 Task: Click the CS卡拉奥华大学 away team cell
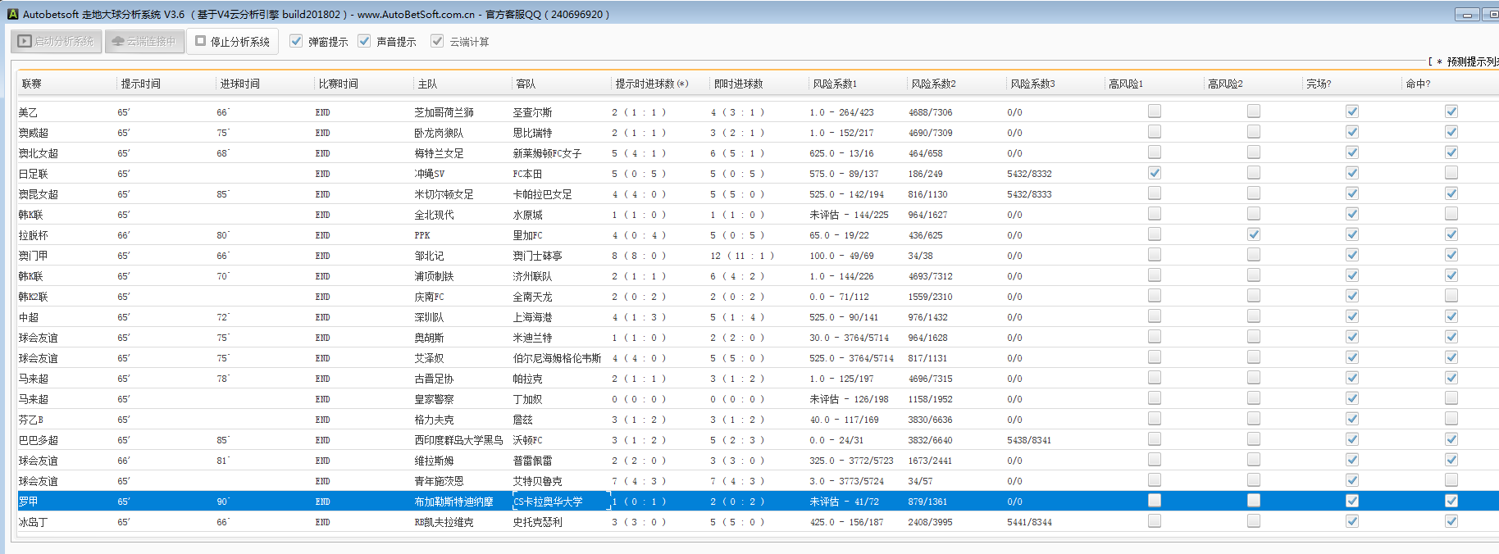click(548, 502)
